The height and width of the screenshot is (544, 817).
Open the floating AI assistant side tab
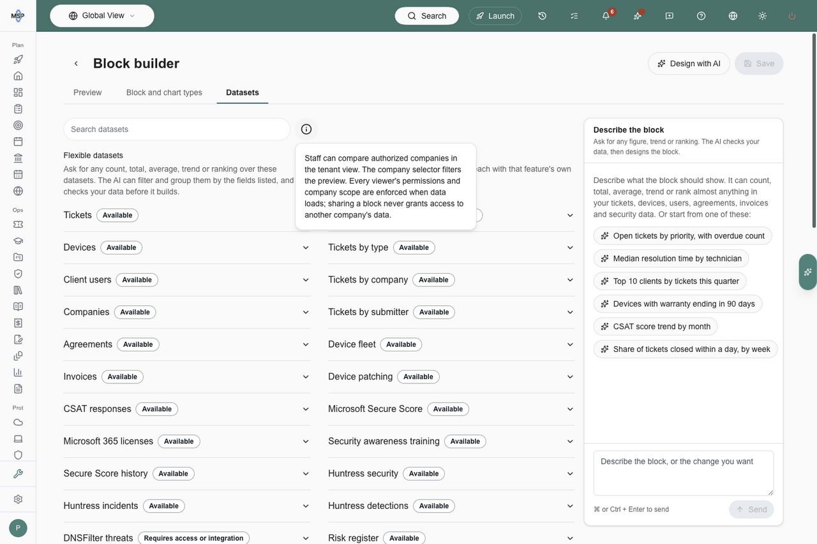click(808, 272)
